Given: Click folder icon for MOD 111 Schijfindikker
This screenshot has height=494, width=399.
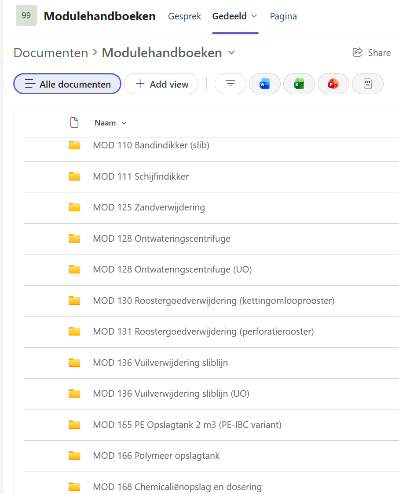Looking at the screenshot, I should pyautogui.click(x=74, y=176).
